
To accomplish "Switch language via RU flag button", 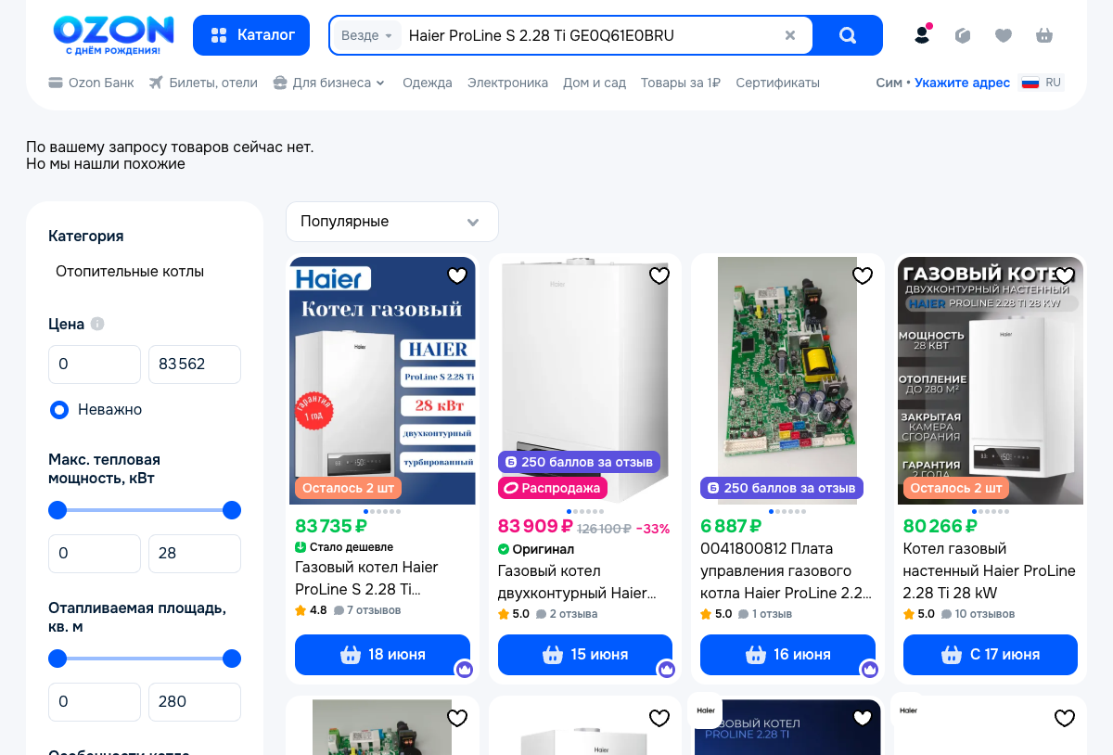I will [1041, 83].
